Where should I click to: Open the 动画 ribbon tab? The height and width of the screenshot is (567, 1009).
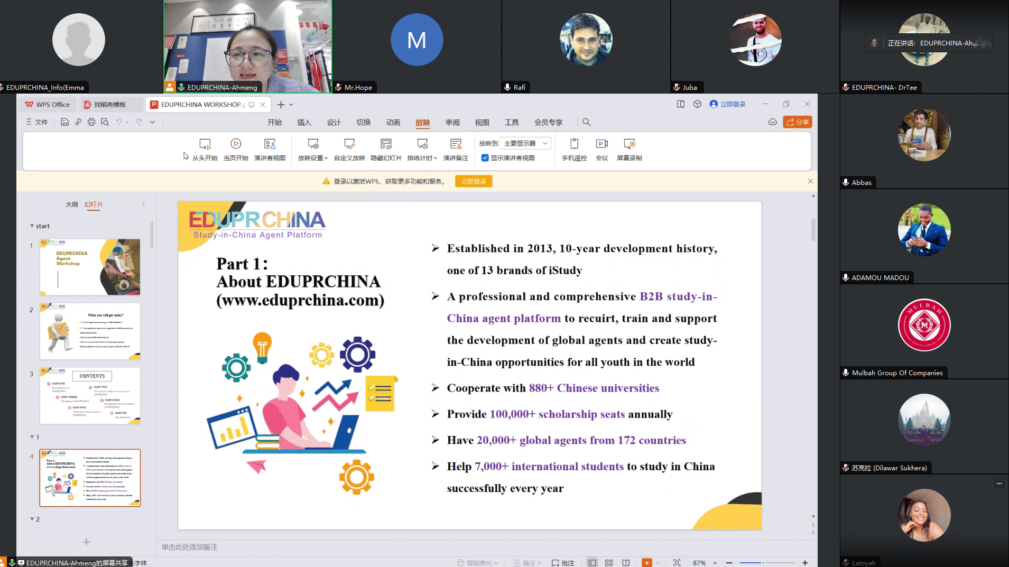[x=393, y=122]
